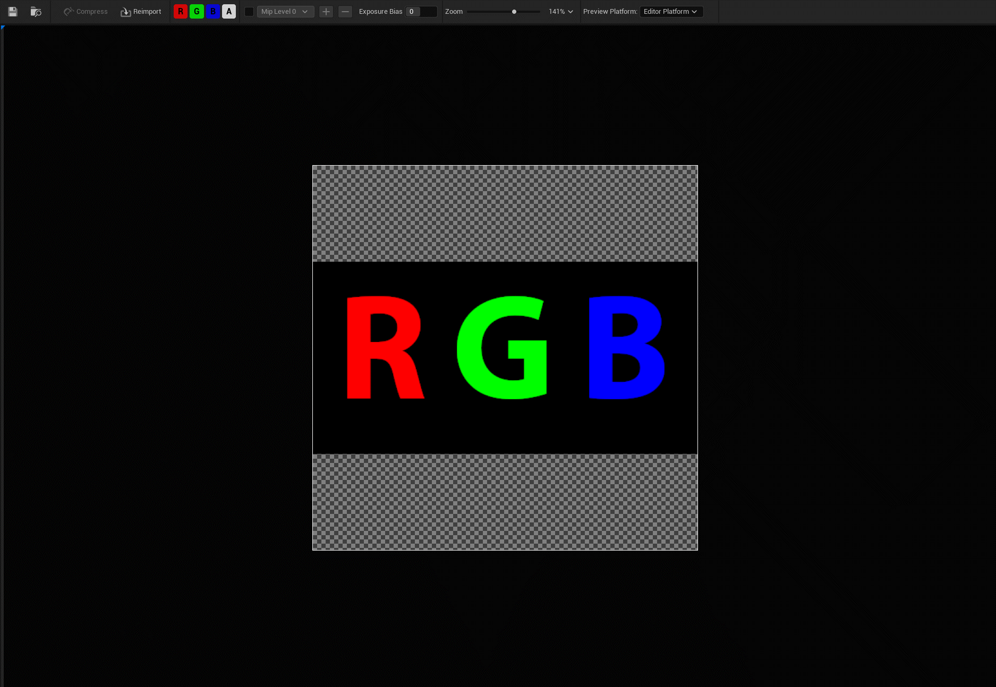The height and width of the screenshot is (687, 996).
Task: Toggle the red channel visibility
Action: (x=181, y=11)
